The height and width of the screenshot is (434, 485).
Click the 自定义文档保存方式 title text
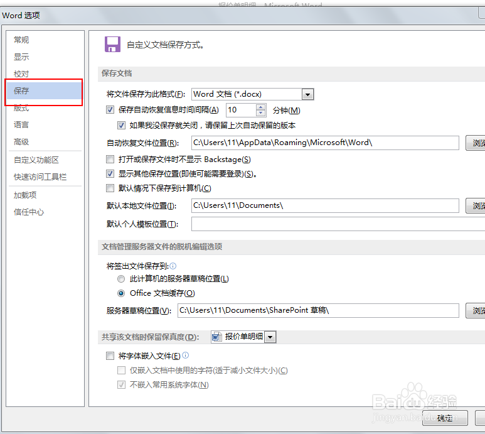tap(165, 45)
